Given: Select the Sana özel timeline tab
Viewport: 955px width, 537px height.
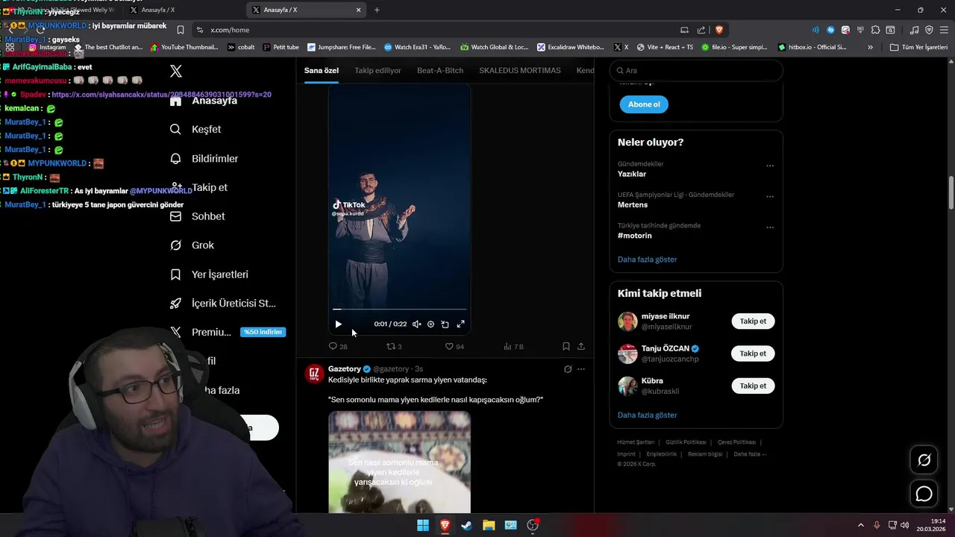Looking at the screenshot, I should [x=322, y=70].
